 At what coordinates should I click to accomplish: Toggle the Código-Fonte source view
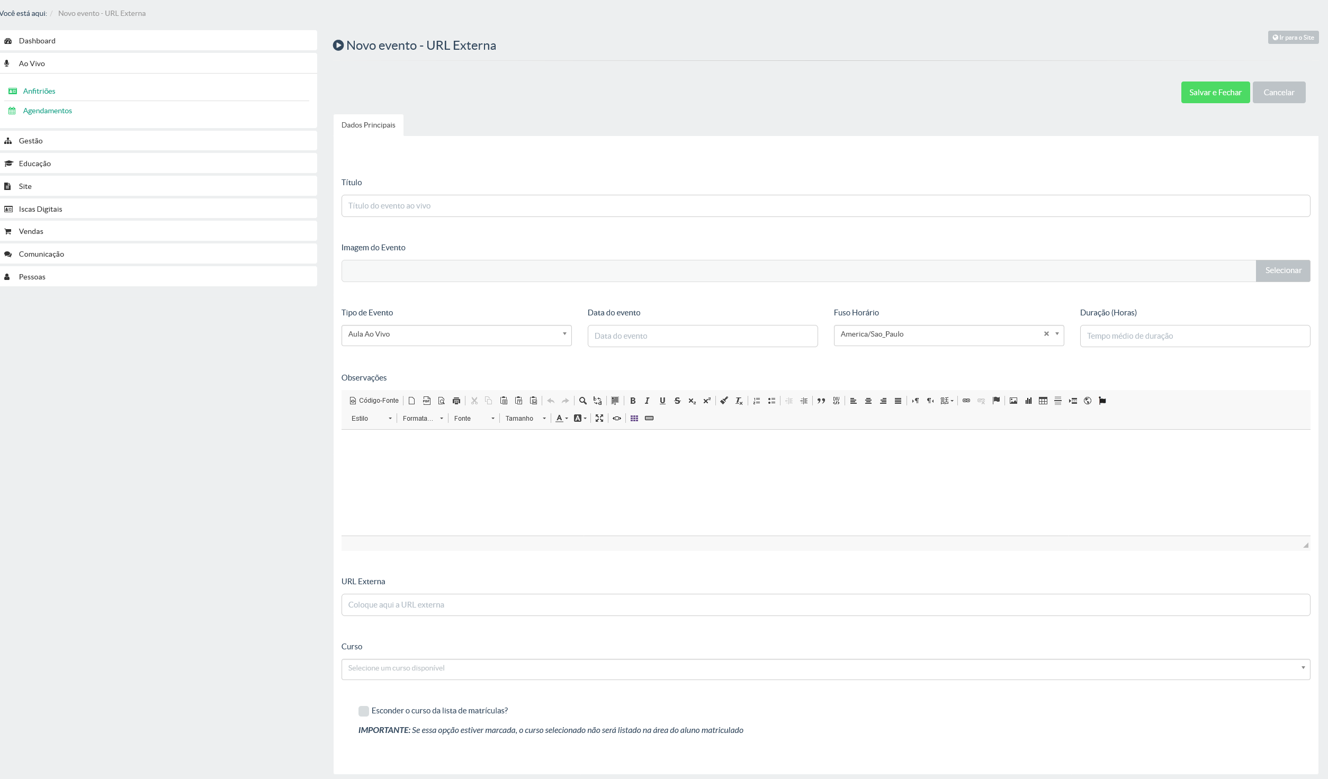[374, 401]
